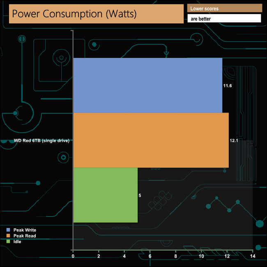Click the 8 axis tick label
Screen dimensions: 267x267
[175, 256]
